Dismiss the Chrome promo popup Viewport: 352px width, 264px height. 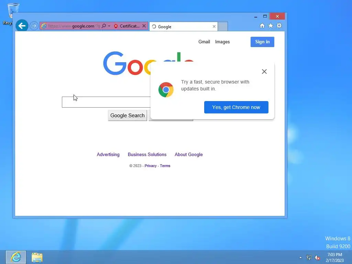coord(264,71)
